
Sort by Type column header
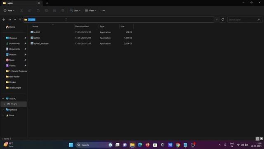click(x=102, y=26)
